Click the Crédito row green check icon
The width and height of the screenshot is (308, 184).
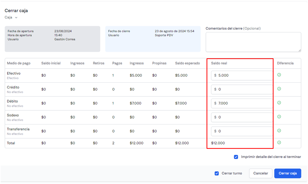click(279, 89)
